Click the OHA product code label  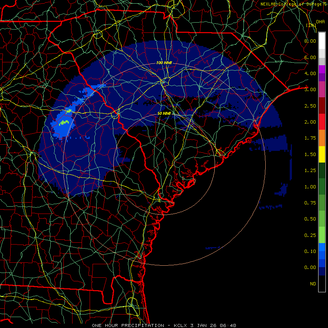320,22
